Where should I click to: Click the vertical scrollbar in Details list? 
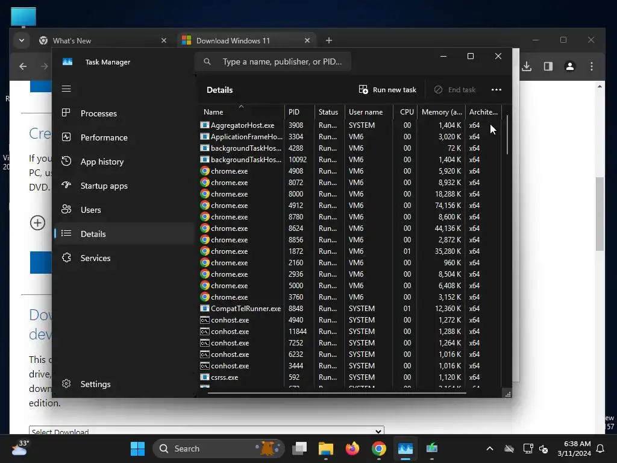point(507,134)
